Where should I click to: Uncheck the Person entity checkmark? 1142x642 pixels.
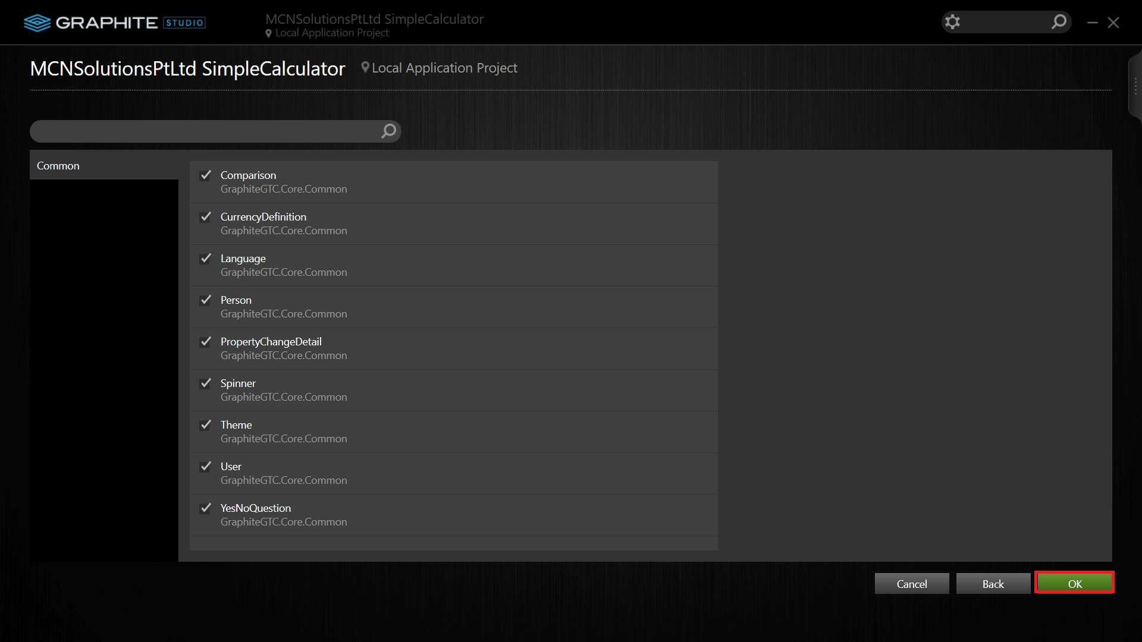click(206, 300)
